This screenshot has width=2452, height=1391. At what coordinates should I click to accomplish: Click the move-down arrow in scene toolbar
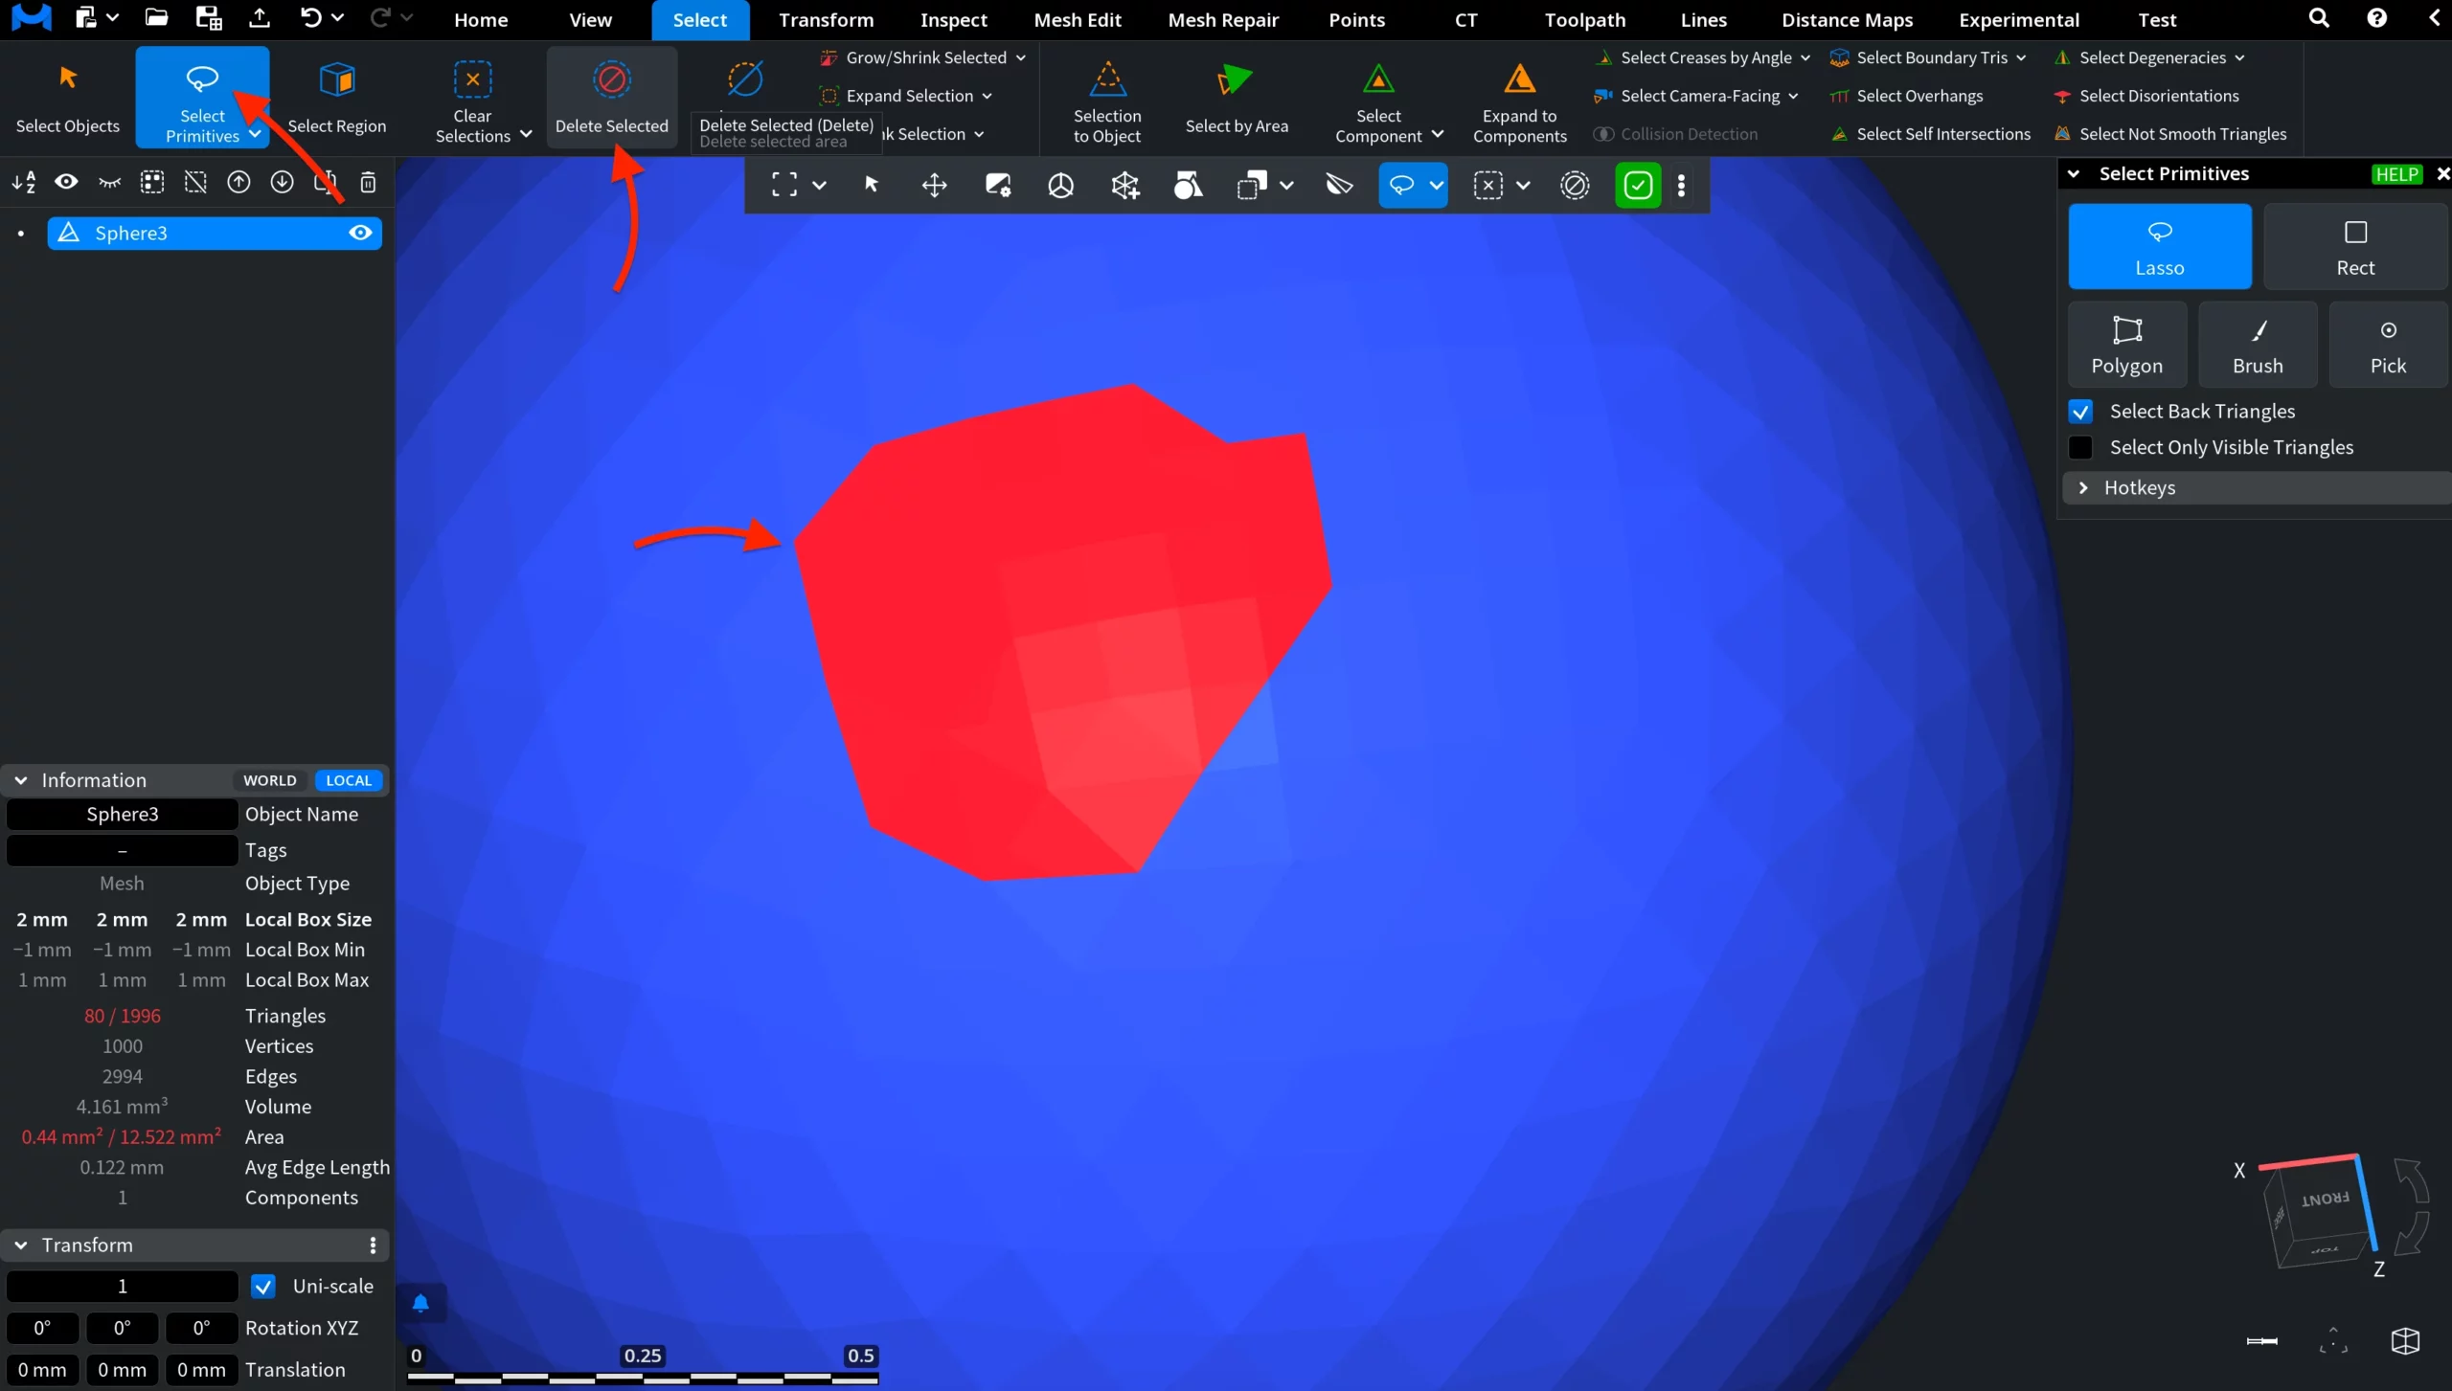point(282,182)
